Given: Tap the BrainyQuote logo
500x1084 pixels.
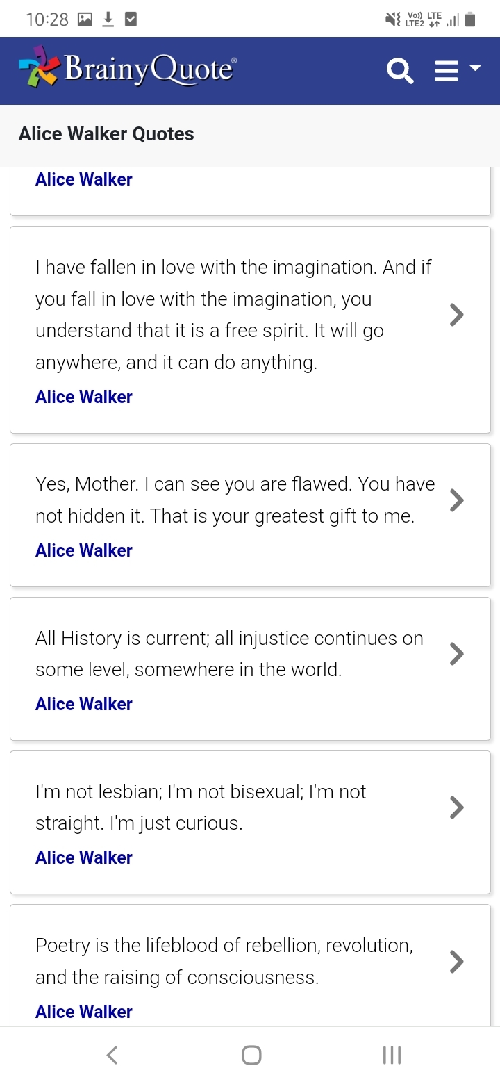Looking at the screenshot, I should pos(128,68).
